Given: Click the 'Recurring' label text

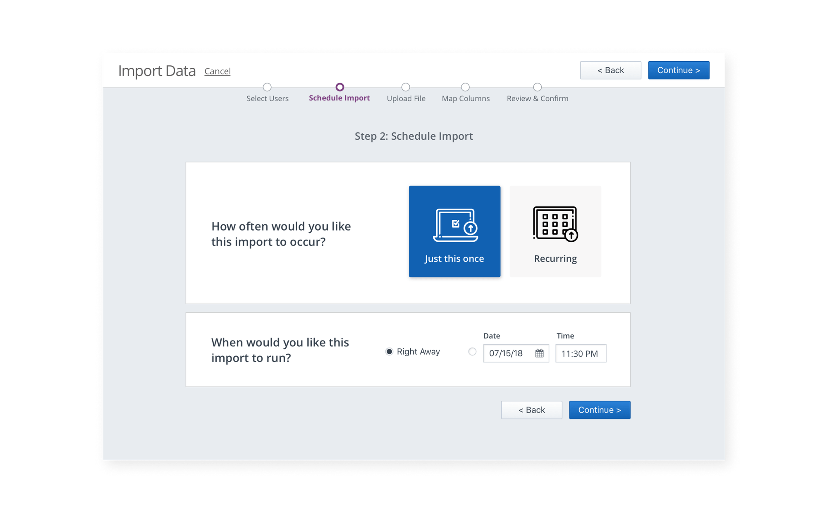Looking at the screenshot, I should pos(555,259).
